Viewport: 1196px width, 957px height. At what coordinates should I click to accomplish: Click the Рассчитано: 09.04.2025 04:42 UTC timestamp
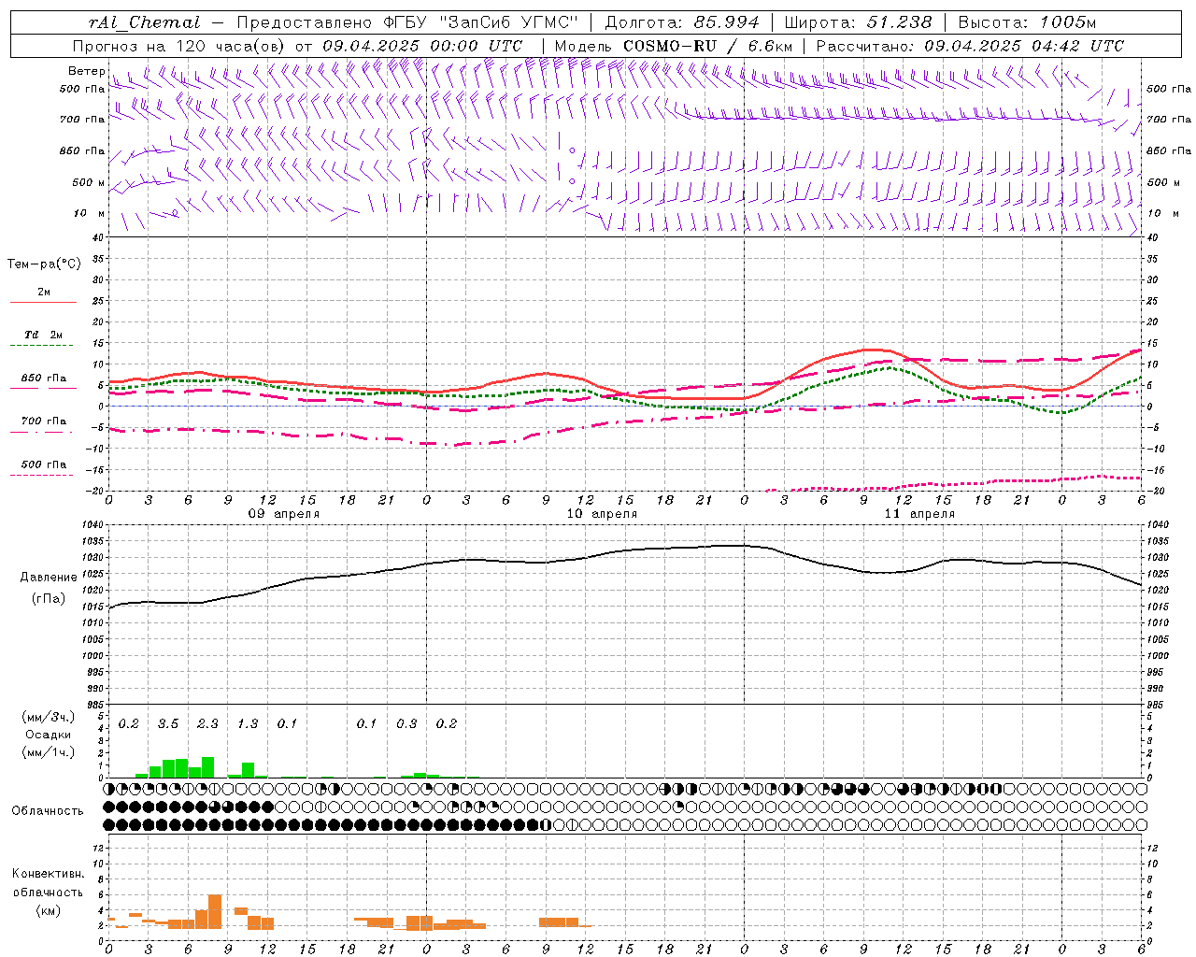[970, 46]
